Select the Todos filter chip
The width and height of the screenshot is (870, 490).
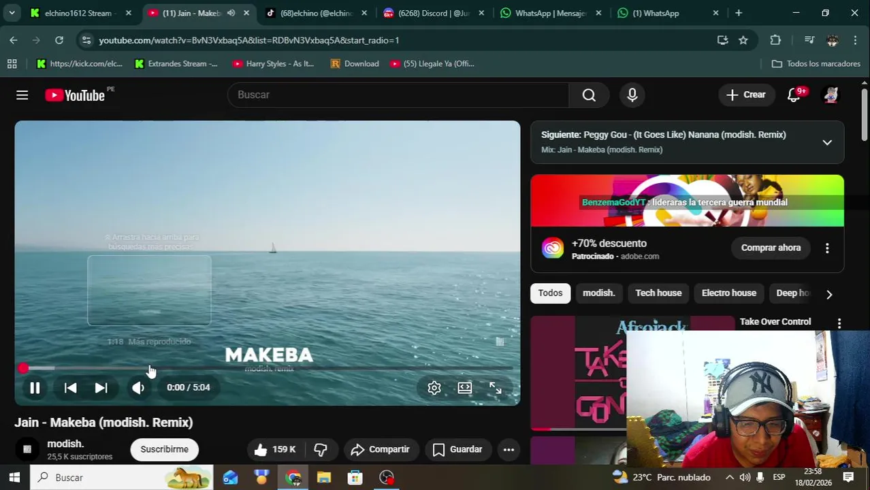(550, 293)
